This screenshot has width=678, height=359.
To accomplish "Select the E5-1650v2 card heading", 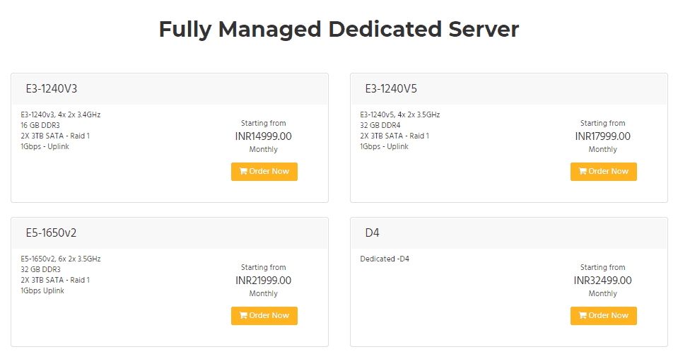I will 51,233.
